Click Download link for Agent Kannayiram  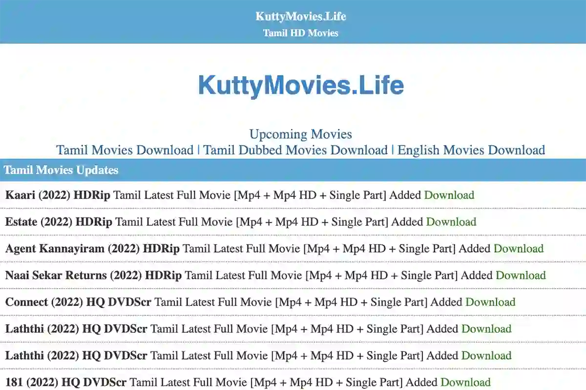(x=519, y=248)
